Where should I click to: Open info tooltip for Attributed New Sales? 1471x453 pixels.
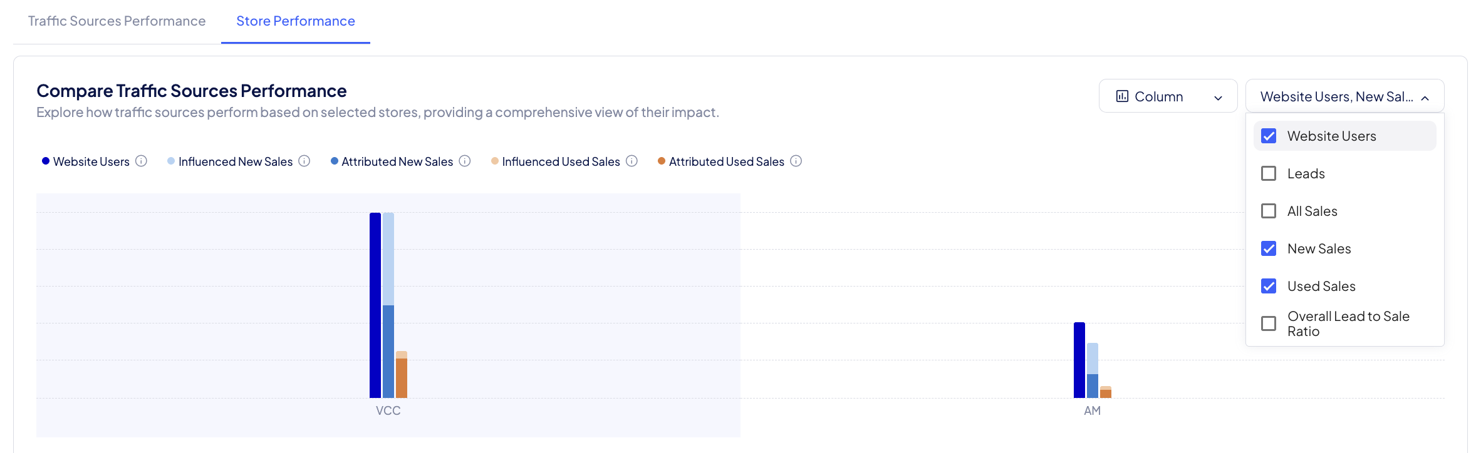pyautogui.click(x=465, y=161)
